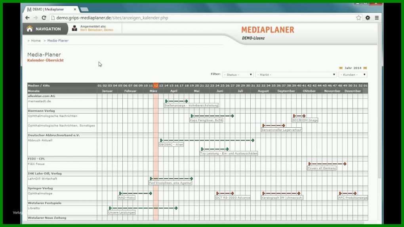Click the Wetzlarer Festspiele group header
Screen dimensions: 404x227
coord(45,203)
